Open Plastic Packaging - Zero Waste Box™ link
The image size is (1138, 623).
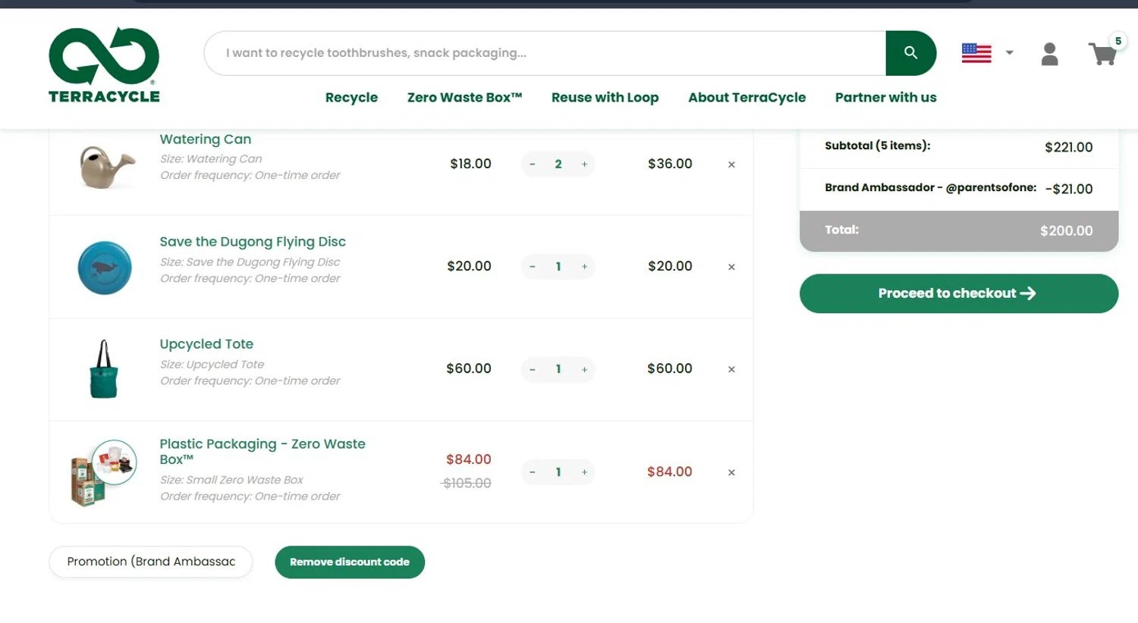pos(262,452)
